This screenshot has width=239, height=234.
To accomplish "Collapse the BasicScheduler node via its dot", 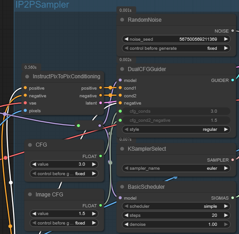I will [x=122, y=187].
